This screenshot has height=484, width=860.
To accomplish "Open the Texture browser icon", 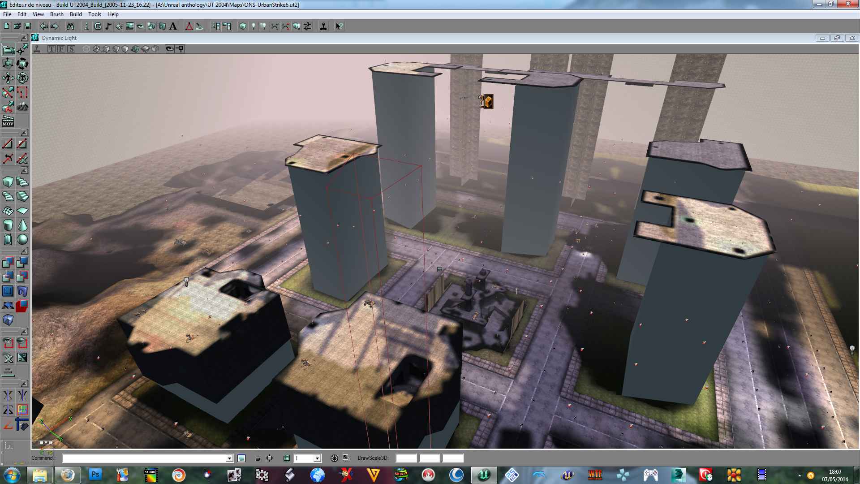I will (130, 26).
